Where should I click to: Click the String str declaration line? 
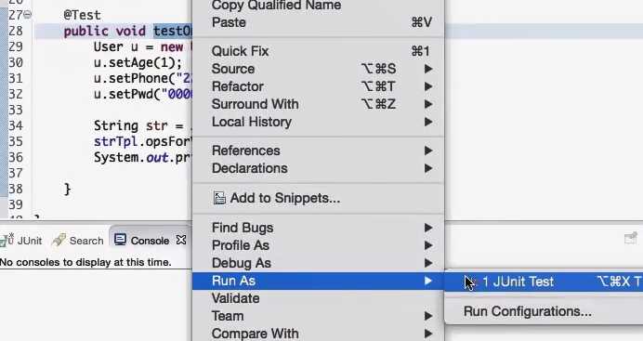pos(143,125)
